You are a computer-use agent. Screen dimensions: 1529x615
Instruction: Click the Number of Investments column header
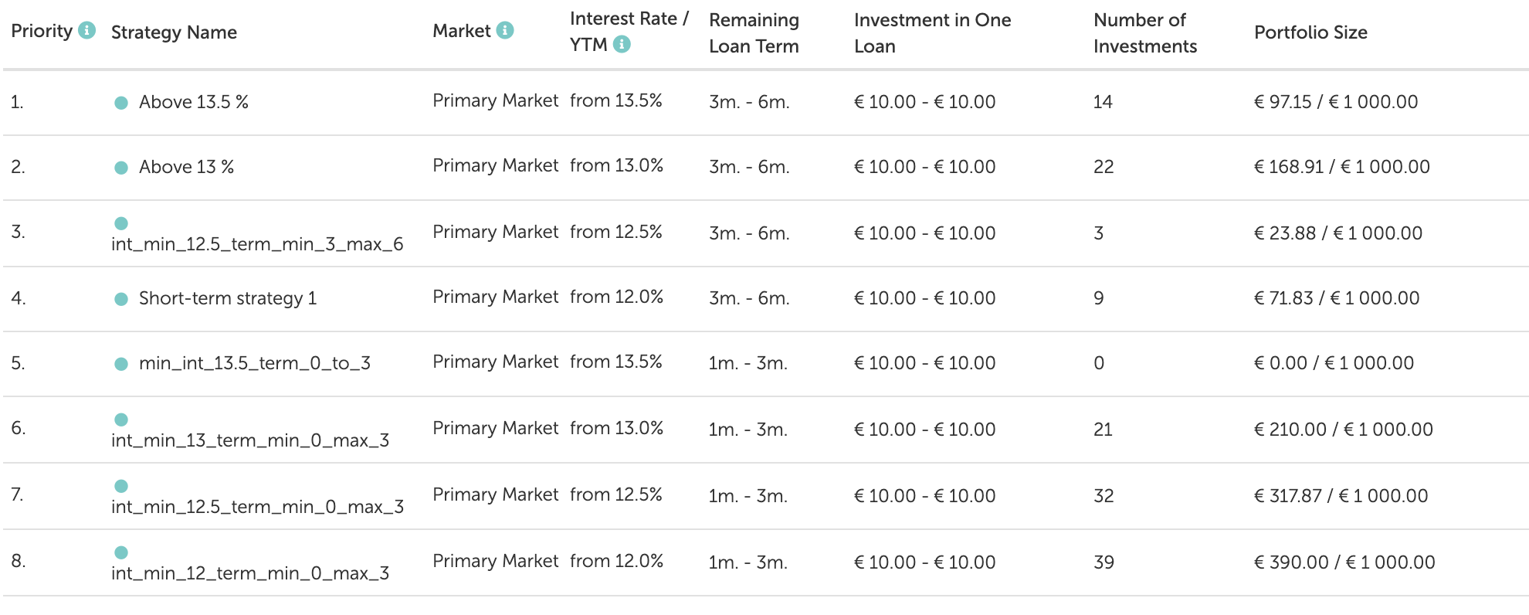pos(1145,33)
